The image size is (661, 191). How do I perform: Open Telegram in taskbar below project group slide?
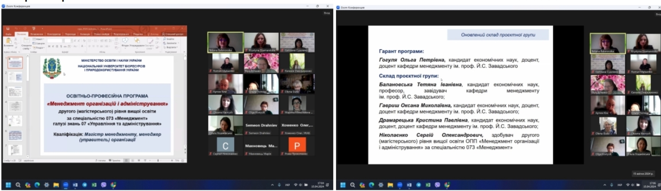(419, 185)
